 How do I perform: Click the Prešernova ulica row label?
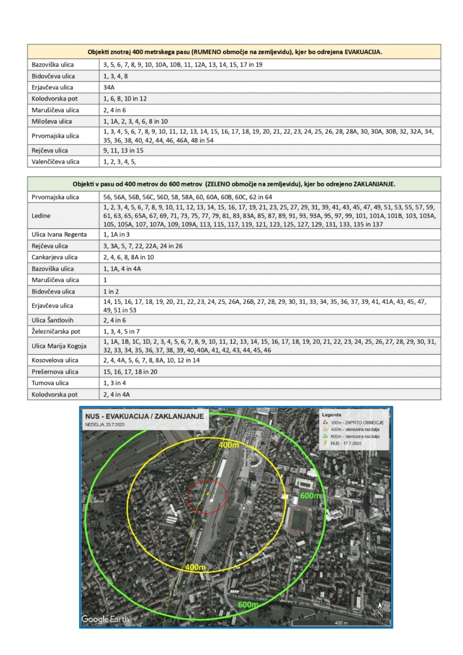(55, 372)
